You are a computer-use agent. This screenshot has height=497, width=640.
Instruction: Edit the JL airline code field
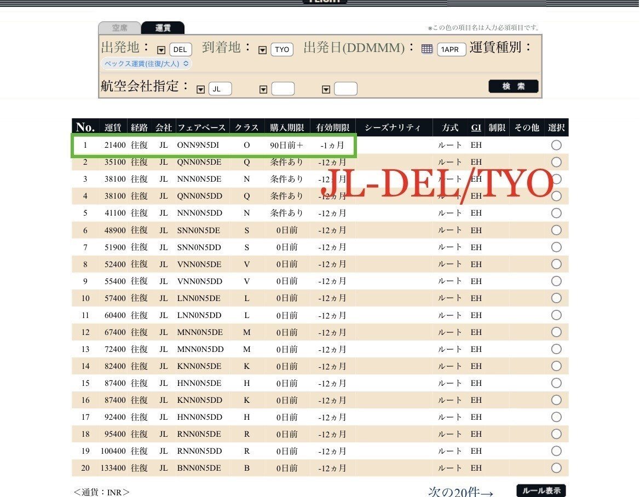pyautogui.click(x=220, y=89)
